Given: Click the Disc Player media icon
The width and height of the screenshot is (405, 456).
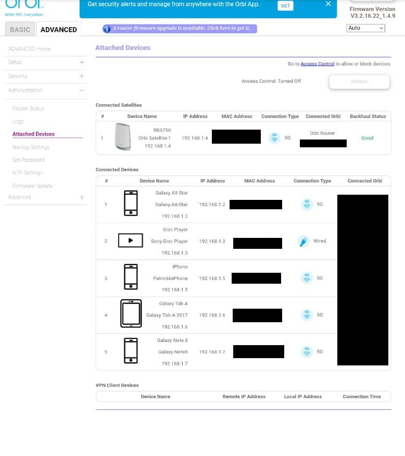Looking at the screenshot, I should tap(131, 240).
